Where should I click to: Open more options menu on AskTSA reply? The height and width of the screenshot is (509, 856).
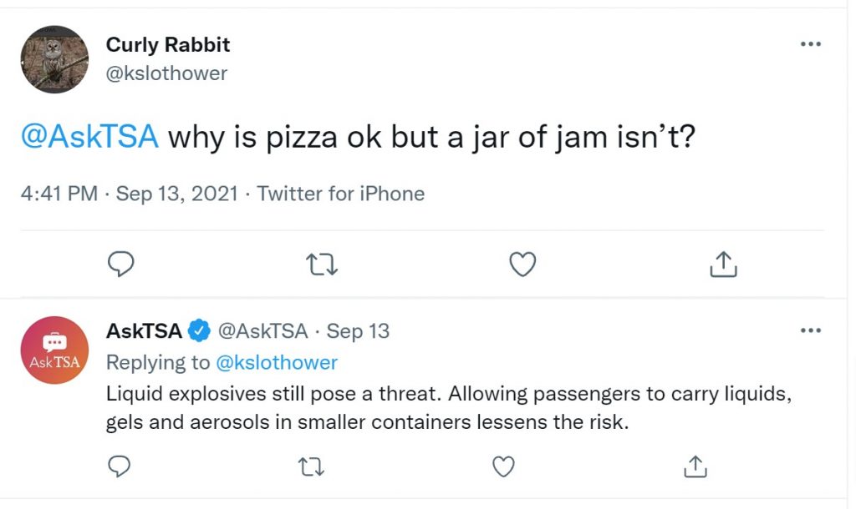(811, 330)
